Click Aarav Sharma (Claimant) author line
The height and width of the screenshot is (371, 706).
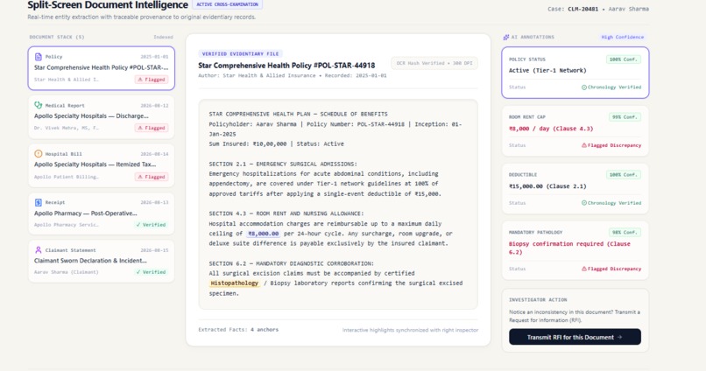point(67,272)
